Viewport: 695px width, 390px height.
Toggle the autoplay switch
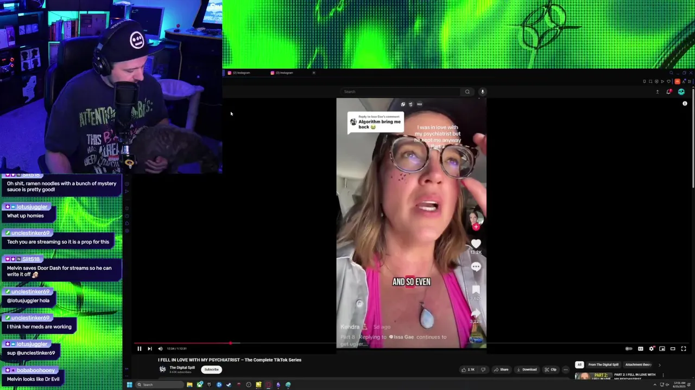[629, 349]
